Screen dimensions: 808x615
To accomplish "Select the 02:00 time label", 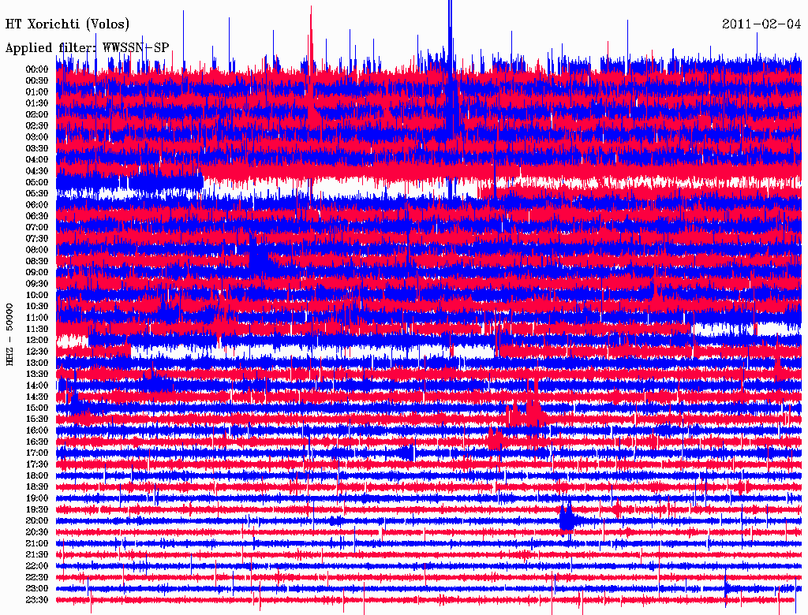I will (x=37, y=115).
